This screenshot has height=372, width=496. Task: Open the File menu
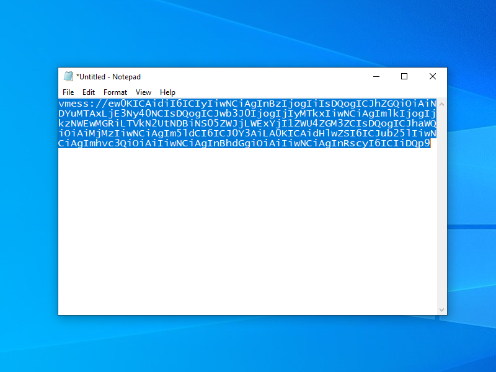68,92
